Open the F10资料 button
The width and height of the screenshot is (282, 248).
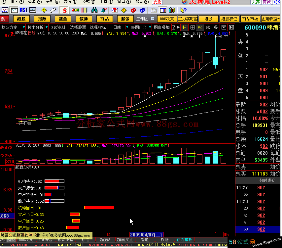[x=58, y=27]
